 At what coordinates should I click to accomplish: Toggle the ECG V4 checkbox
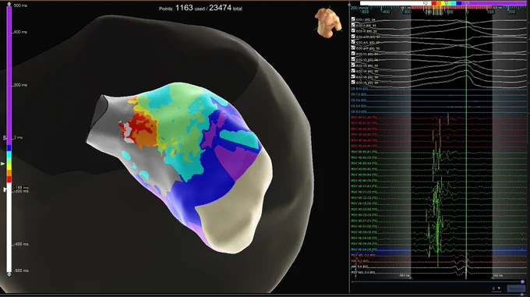coord(353,71)
